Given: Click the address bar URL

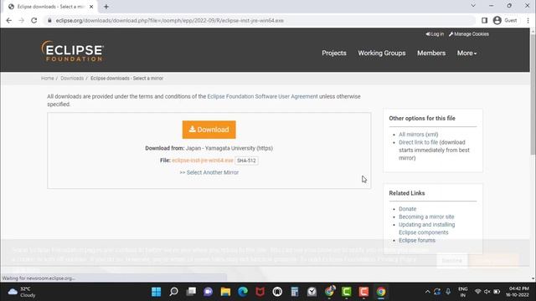Looking at the screenshot, I should [170, 20].
